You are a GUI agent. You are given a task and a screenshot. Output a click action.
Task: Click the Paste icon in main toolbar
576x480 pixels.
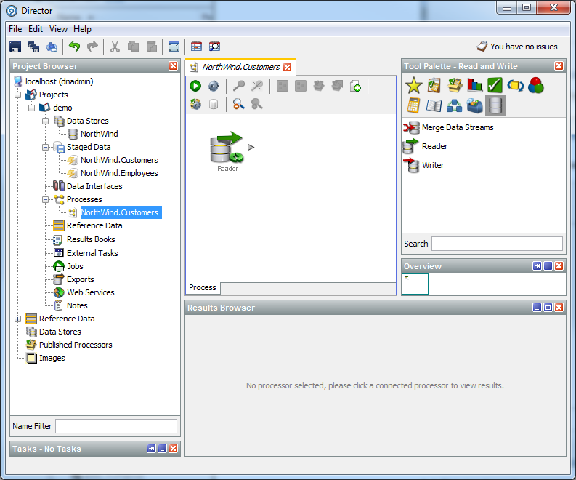click(152, 47)
